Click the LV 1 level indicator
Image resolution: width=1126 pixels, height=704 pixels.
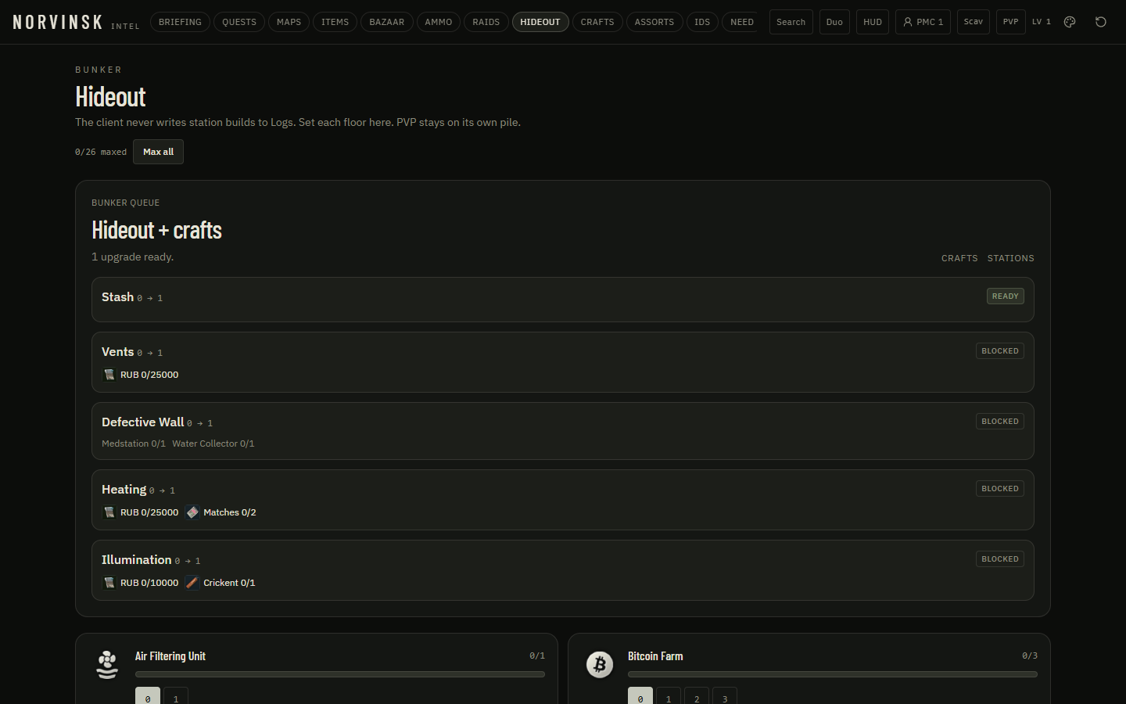(1042, 22)
